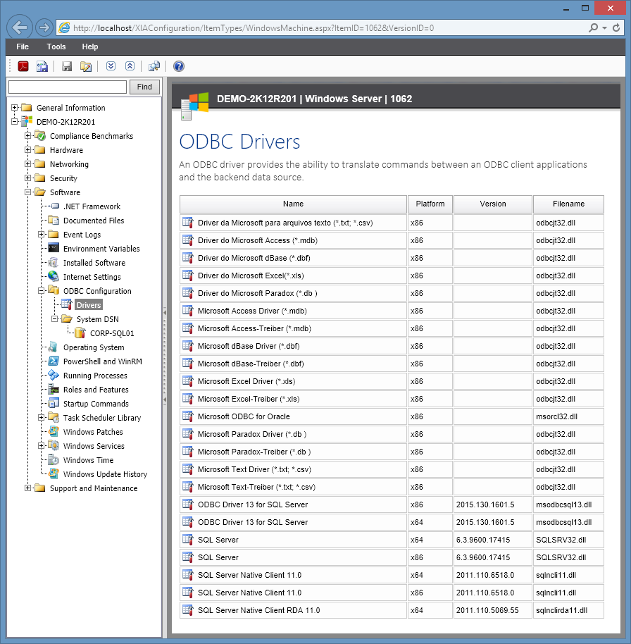Click the Compliance Benchmarks checkmark folder icon
The height and width of the screenshot is (644, 631).
[40, 135]
